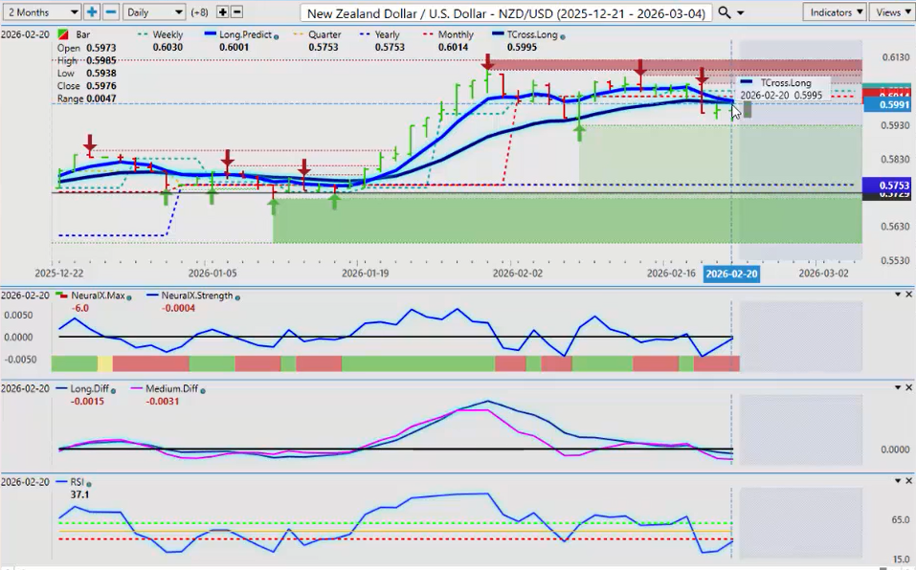This screenshot has height=570, width=916.
Task: Expand the NeuralX panel options arrow
Action: (897, 295)
